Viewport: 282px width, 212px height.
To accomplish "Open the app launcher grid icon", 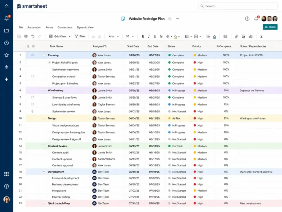I will point(7,174).
